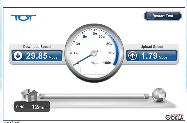
Task: Click the 1M mark on gauge
Action: (75, 53)
